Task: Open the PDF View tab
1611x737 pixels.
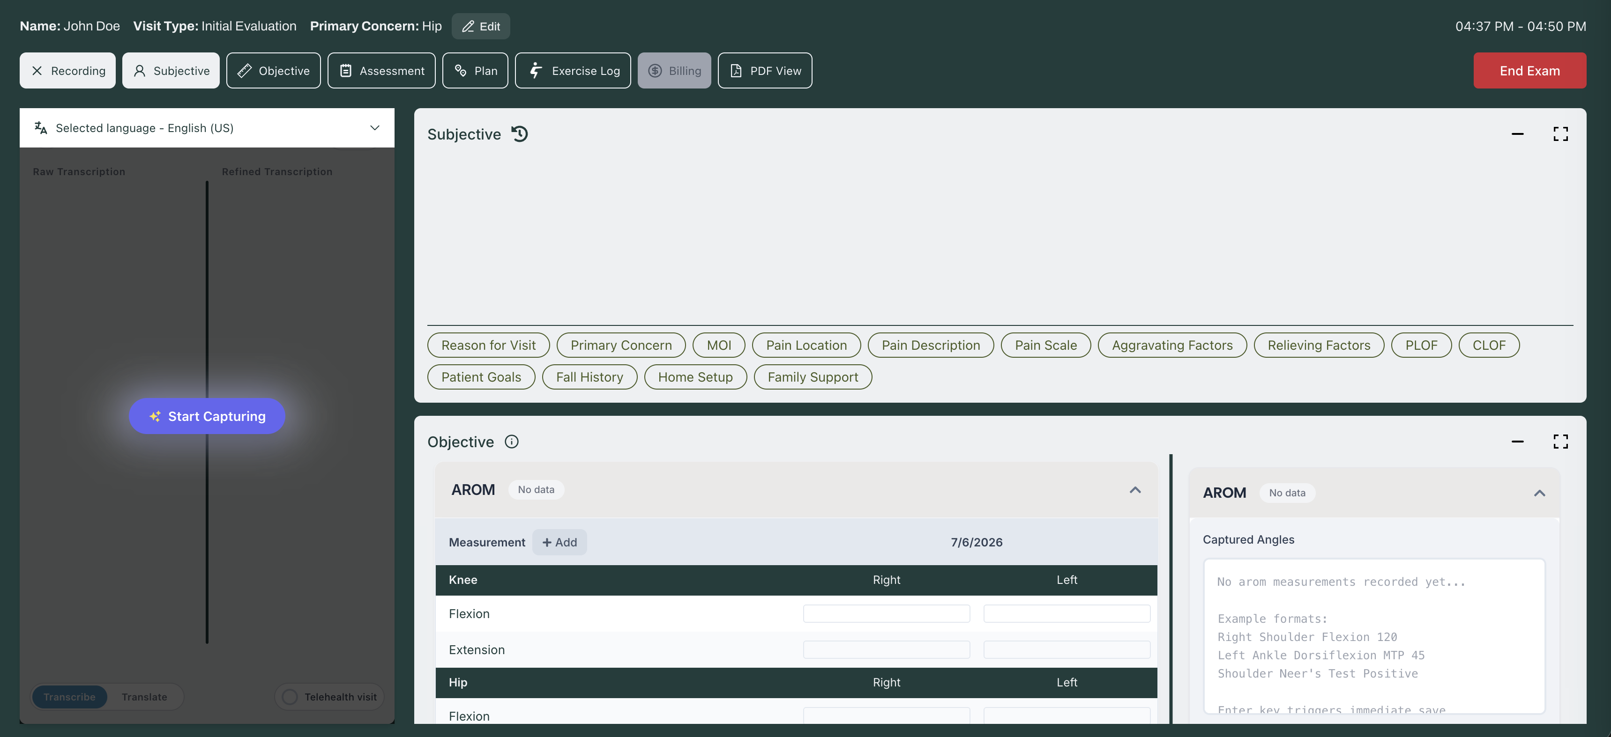Action: (x=765, y=71)
